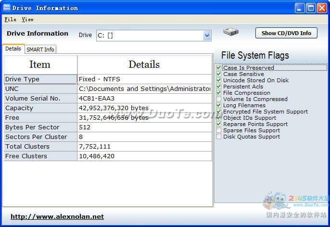
Task: Enable Volume Is Compressed checkbox
Action: 219,99
